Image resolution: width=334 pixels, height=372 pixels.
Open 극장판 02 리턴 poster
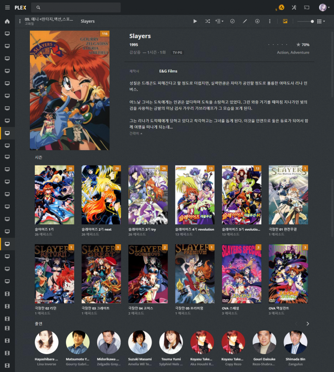tap(54, 274)
